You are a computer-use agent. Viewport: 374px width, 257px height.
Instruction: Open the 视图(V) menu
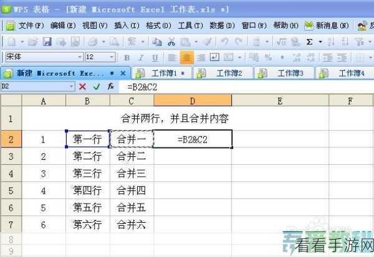pos(95,26)
